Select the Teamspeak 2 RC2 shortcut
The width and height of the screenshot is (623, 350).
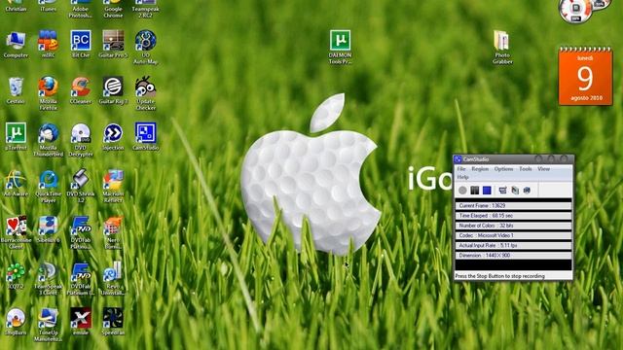pyautogui.click(x=145, y=9)
